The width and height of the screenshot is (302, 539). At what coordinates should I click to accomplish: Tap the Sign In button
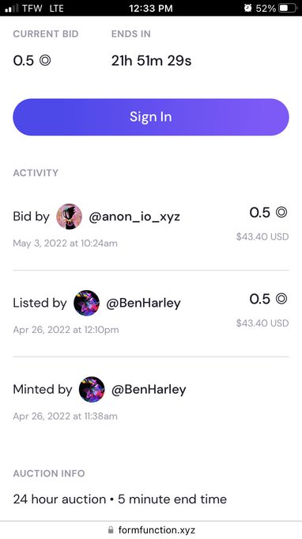pyautogui.click(x=151, y=117)
